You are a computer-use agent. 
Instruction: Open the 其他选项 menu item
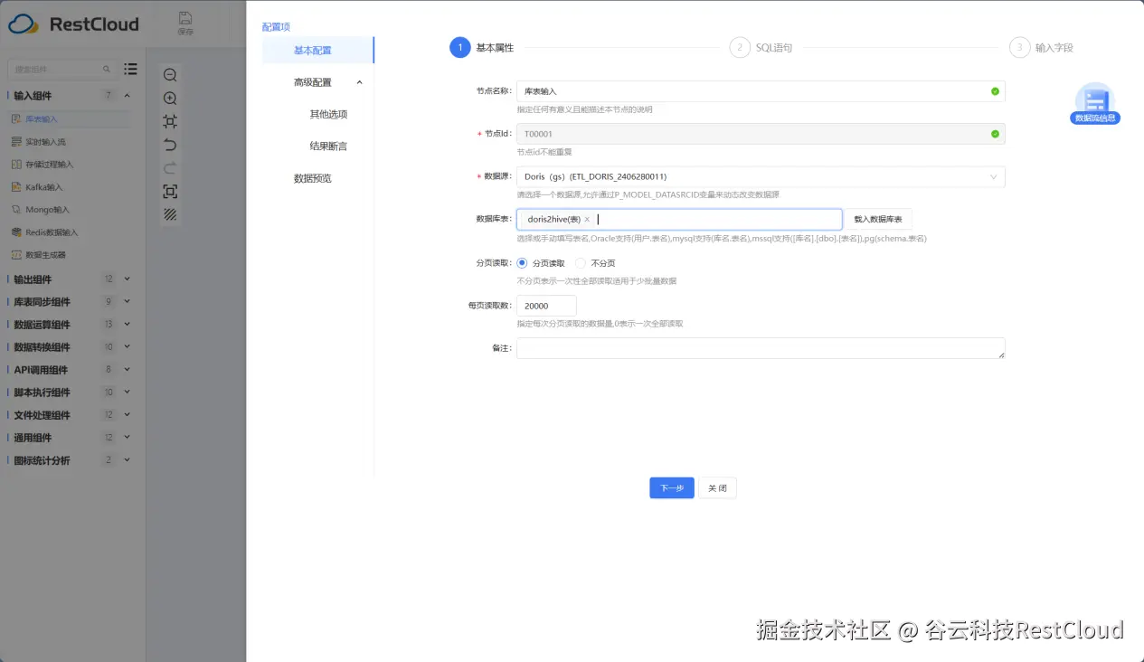coord(328,114)
